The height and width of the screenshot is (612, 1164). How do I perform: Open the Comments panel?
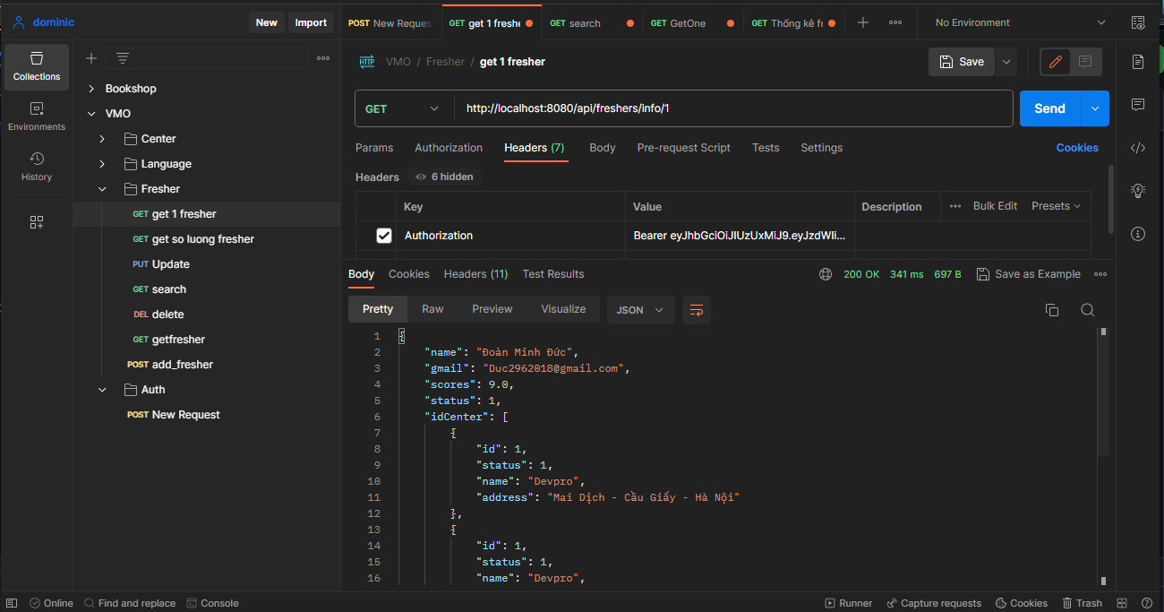[1137, 105]
